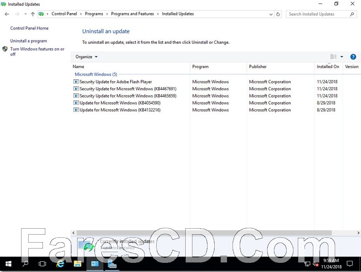This screenshot has width=361, height=272.
Task: Click the KB4465659 update icon
Action: tap(76, 96)
